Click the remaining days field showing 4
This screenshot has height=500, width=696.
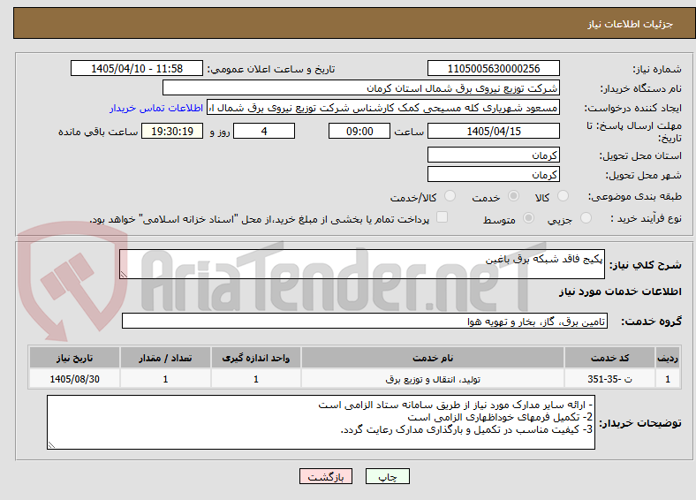click(x=264, y=131)
